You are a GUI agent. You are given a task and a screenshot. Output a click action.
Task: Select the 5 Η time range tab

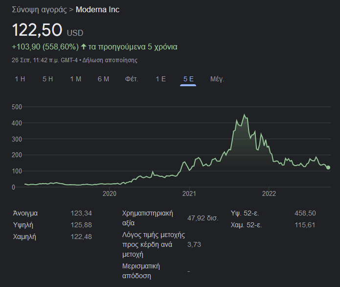pos(48,79)
